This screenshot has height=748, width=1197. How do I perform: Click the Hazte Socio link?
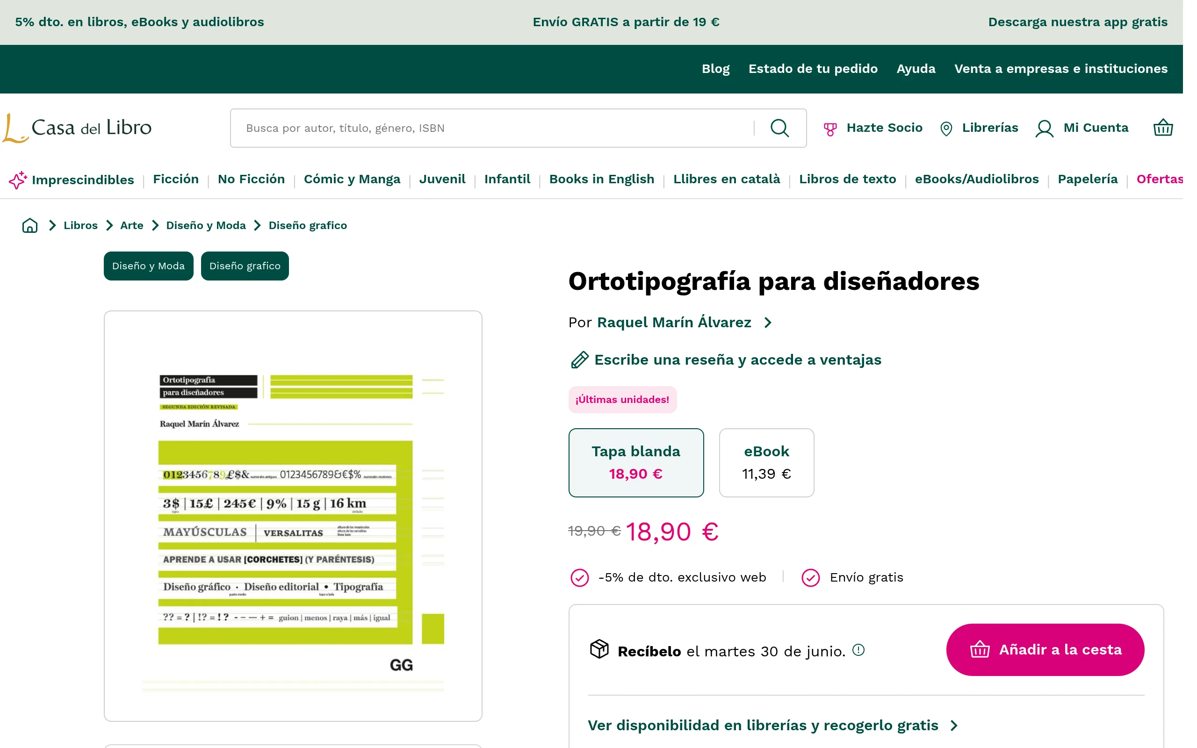(884, 128)
